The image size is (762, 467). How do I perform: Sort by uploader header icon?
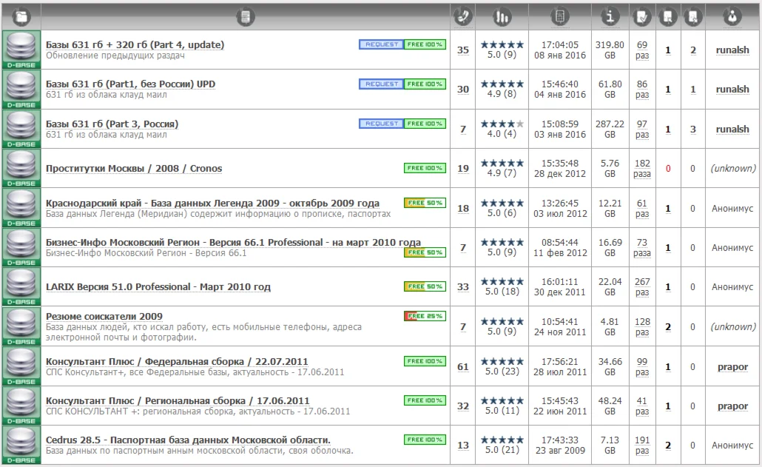732,17
